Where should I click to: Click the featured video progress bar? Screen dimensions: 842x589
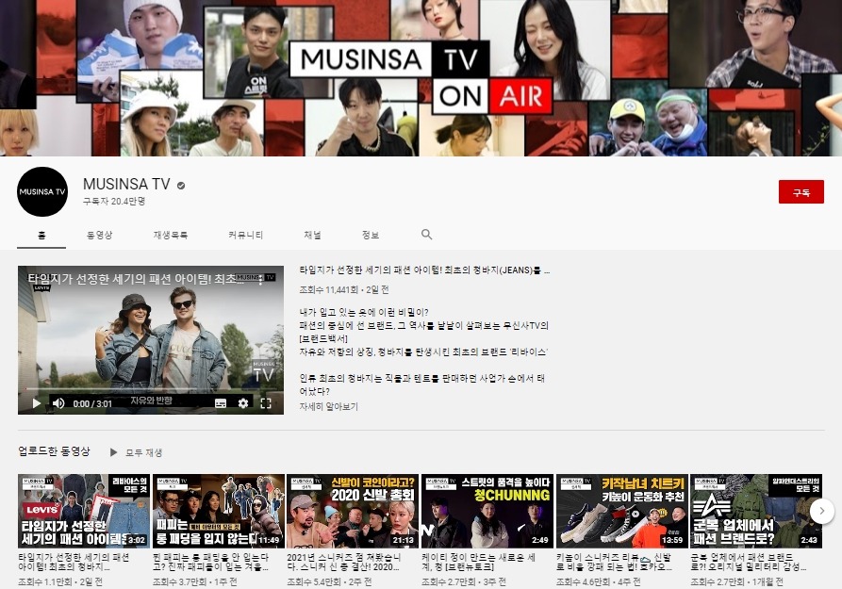point(151,389)
